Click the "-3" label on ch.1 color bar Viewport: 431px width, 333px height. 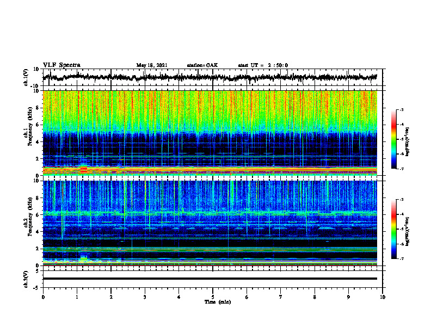pyautogui.click(x=402, y=109)
